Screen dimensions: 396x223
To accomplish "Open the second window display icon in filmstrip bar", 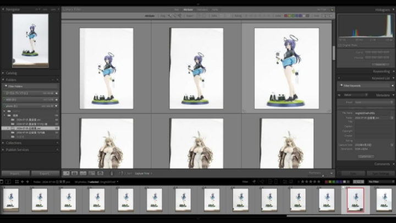I will (8, 182).
